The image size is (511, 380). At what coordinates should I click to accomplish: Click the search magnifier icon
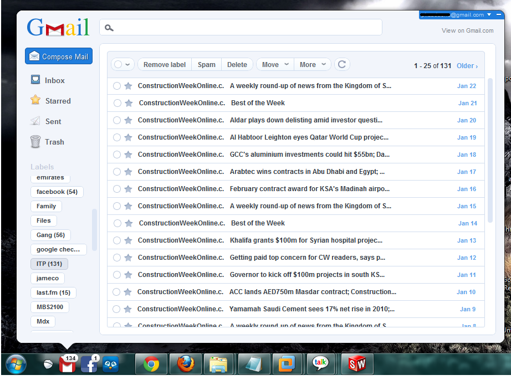109,28
